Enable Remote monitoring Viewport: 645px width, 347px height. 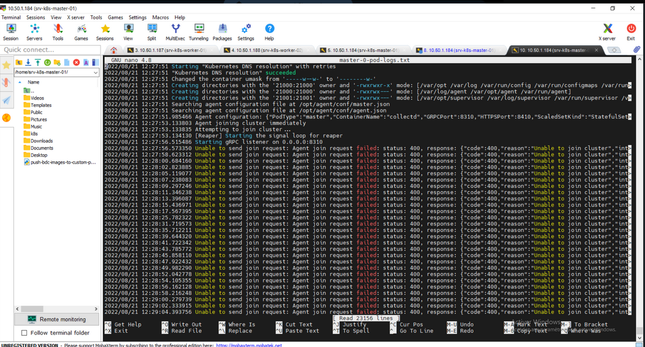[x=56, y=319]
